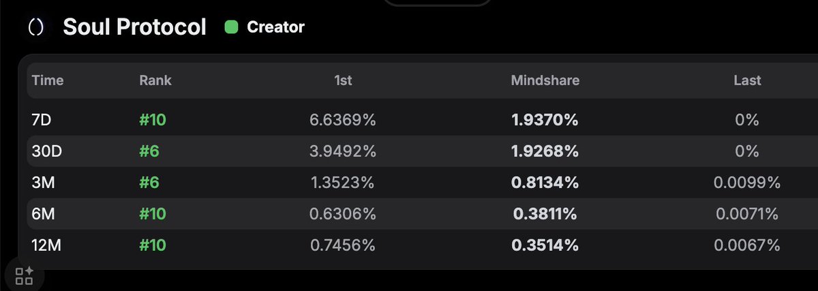Open the grid apps icon at bottom left
818x291 pixels.
(x=25, y=275)
